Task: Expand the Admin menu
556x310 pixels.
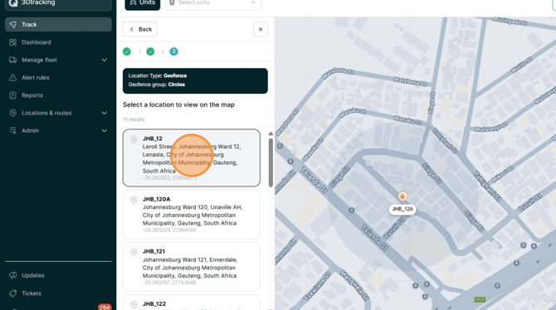Action: tap(58, 131)
